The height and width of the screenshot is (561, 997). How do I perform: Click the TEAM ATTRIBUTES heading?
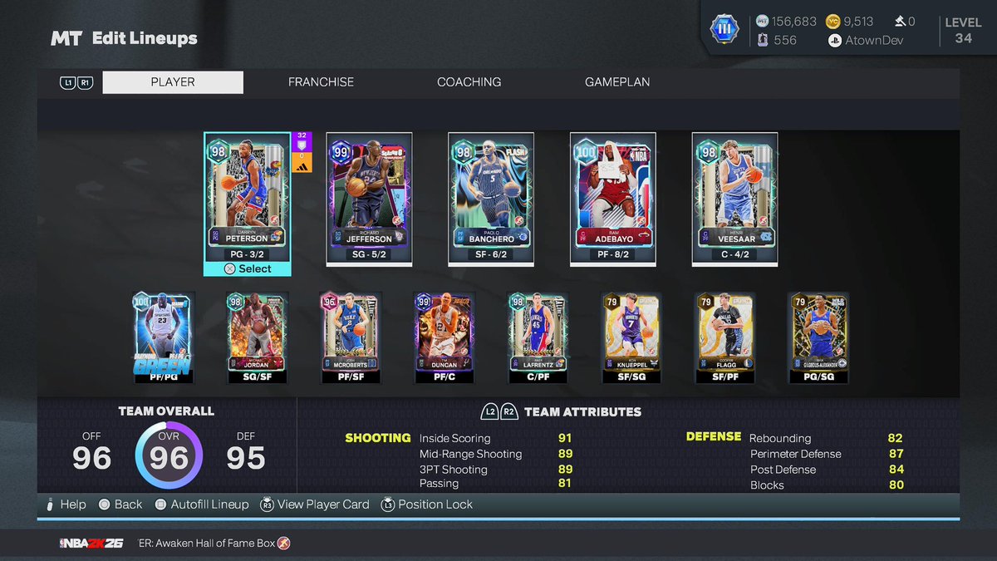pyautogui.click(x=582, y=411)
